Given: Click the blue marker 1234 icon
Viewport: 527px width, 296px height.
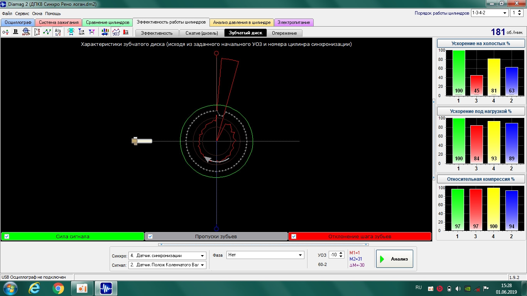Looking at the screenshot, I should (81, 32).
